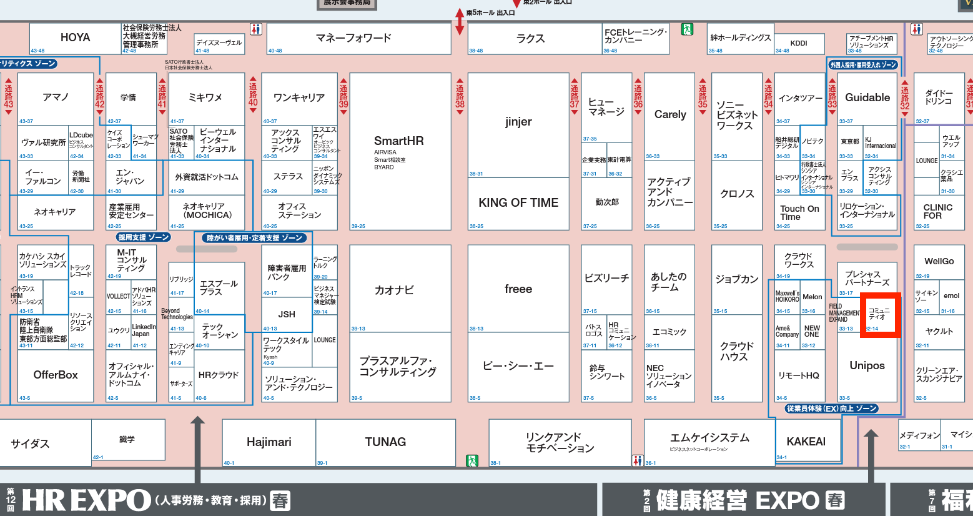This screenshot has height=516, width=973.
Task: Open the Carely booth
Action: pyautogui.click(x=669, y=116)
